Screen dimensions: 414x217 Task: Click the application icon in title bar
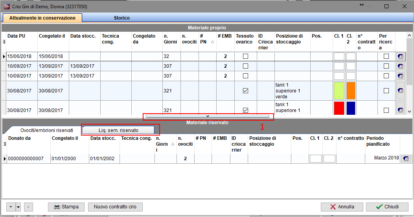coord(7,6)
